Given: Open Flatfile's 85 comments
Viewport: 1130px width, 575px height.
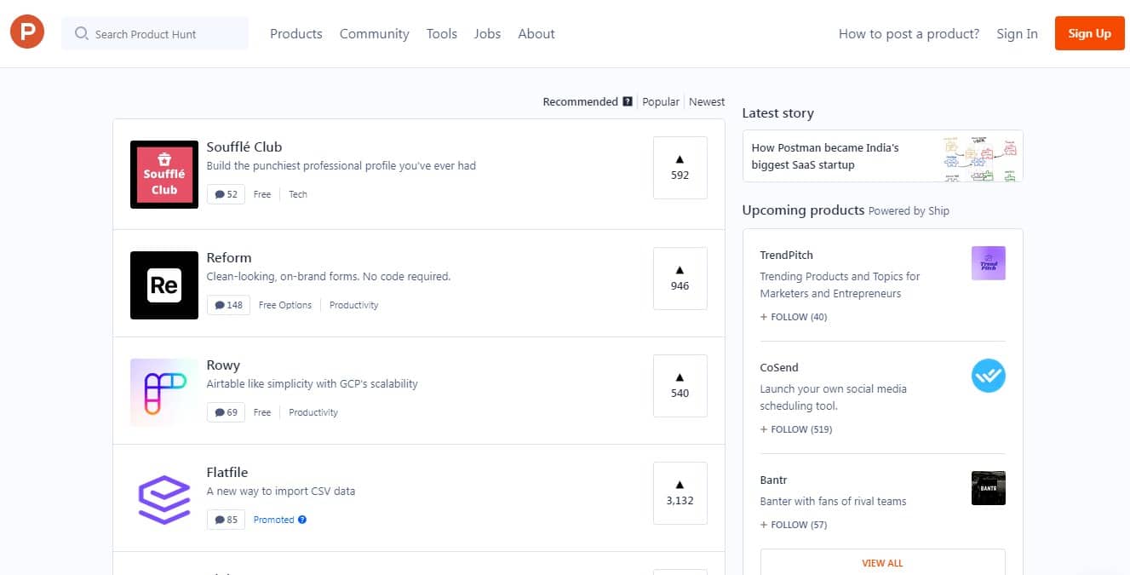Looking at the screenshot, I should tap(226, 520).
